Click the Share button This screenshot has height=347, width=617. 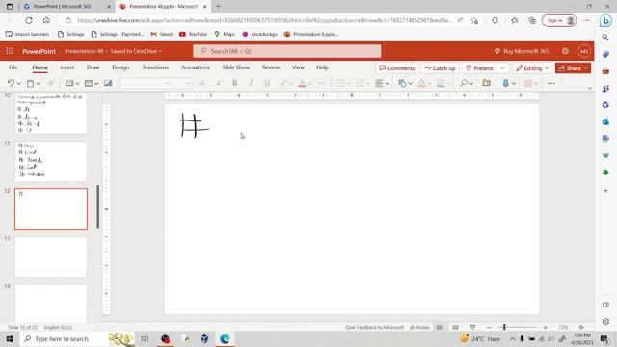click(573, 68)
